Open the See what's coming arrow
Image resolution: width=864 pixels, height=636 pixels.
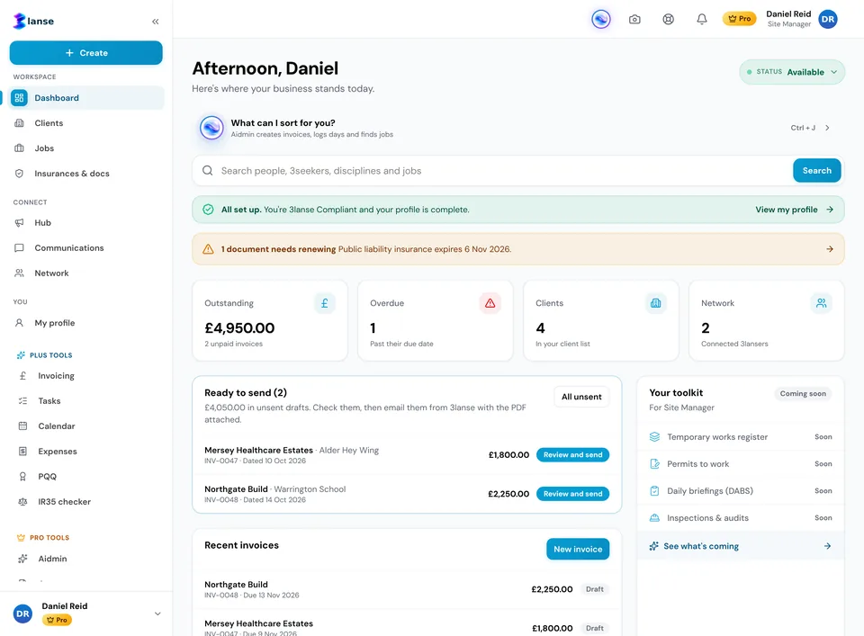[828, 546]
